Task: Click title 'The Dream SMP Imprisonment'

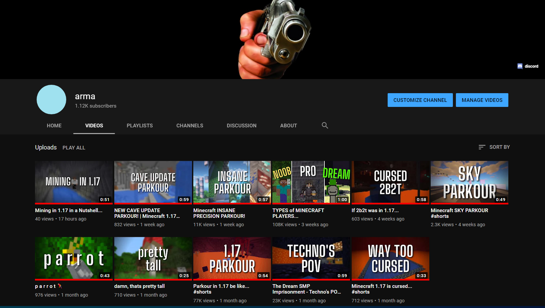Action: (307, 289)
